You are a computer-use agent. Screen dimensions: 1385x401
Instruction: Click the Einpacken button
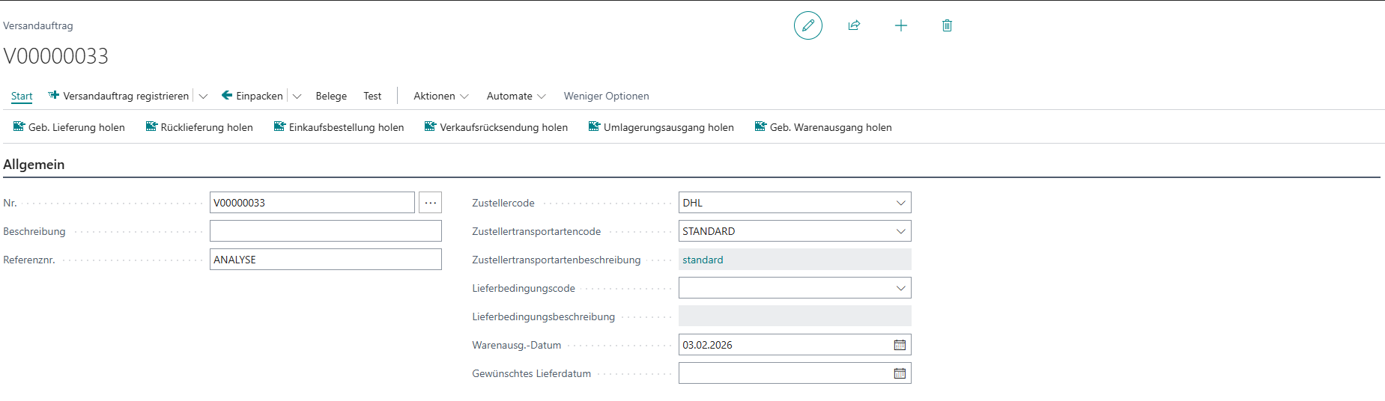pyautogui.click(x=252, y=96)
